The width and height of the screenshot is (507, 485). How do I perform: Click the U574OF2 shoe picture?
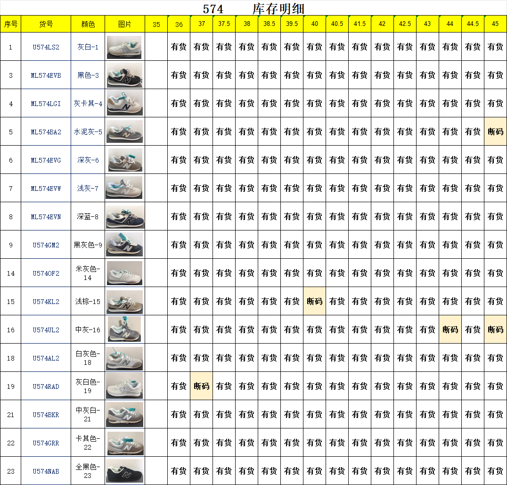click(x=124, y=273)
